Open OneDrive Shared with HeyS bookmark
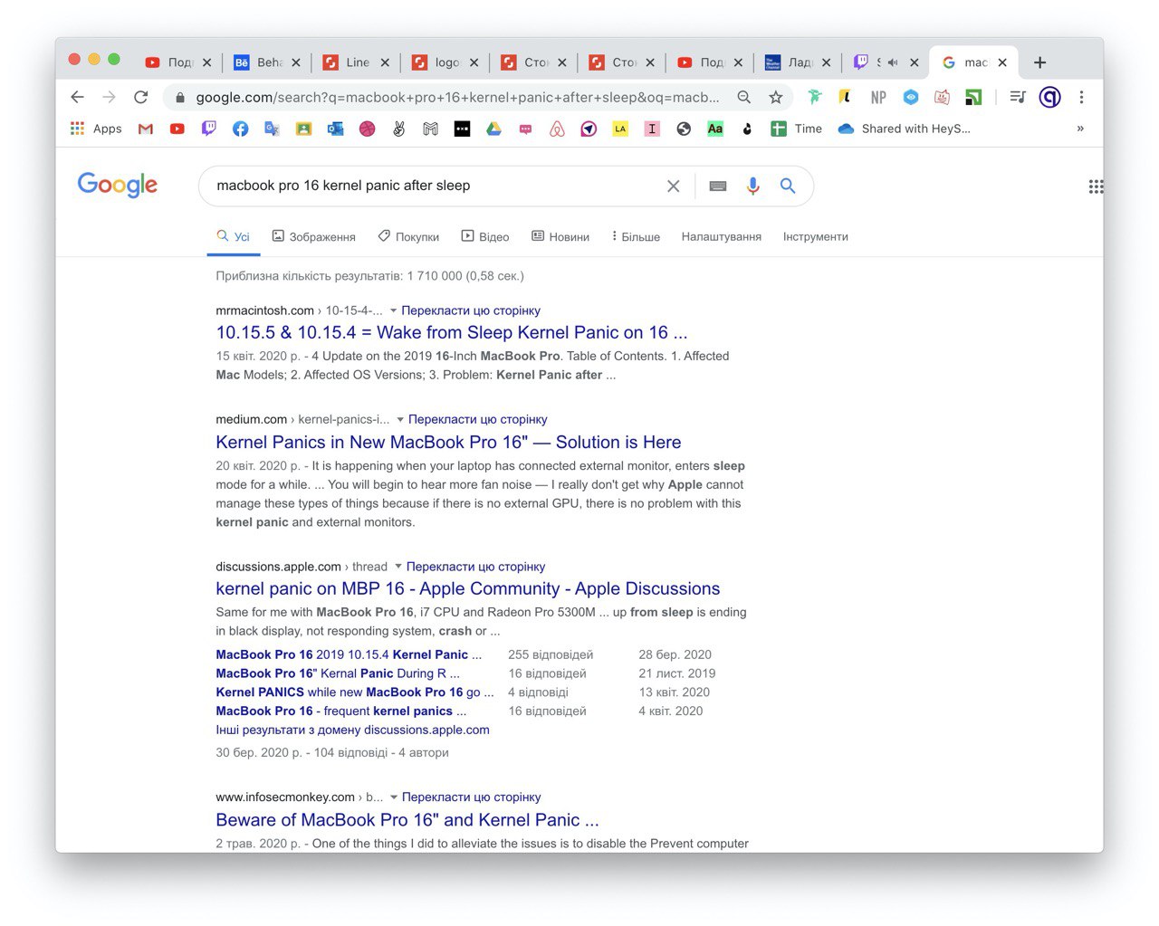This screenshot has width=1159, height=926. (904, 129)
